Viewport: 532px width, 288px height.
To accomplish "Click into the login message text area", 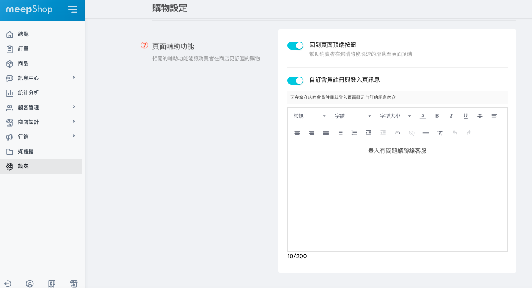I will tap(397, 196).
